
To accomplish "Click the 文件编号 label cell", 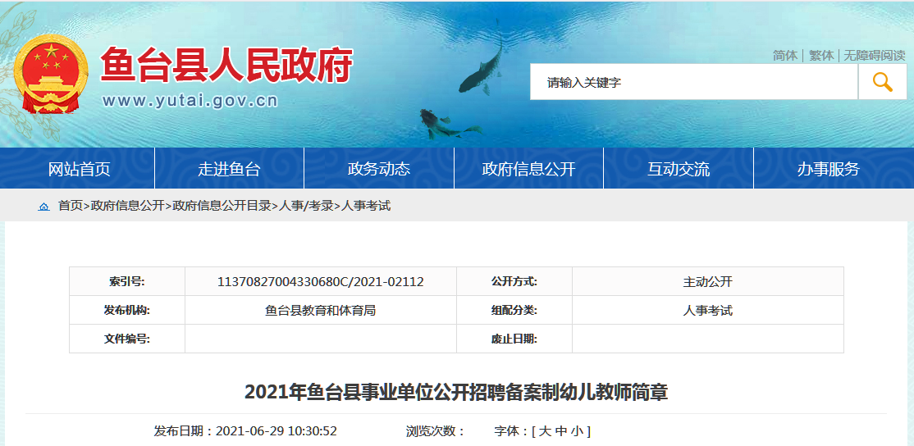I will pos(127,339).
